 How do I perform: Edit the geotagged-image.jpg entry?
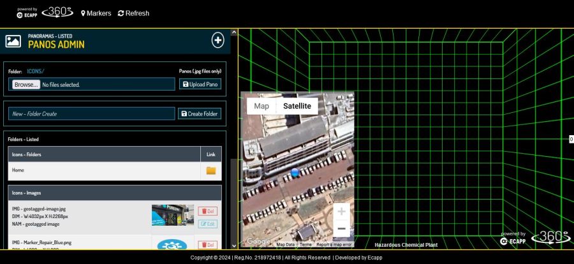tap(207, 223)
